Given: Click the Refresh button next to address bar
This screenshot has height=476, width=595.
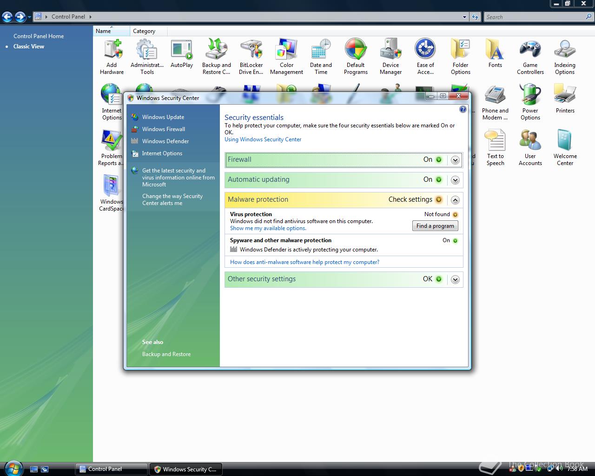Looking at the screenshot, I should click(x=475, y=17).
